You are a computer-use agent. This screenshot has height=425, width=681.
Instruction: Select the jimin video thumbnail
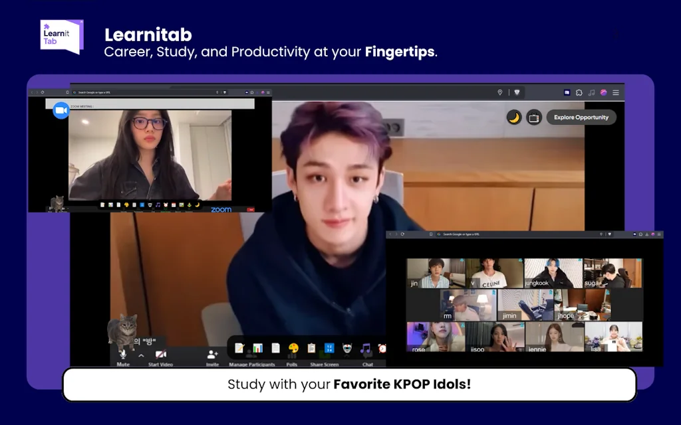526,305
